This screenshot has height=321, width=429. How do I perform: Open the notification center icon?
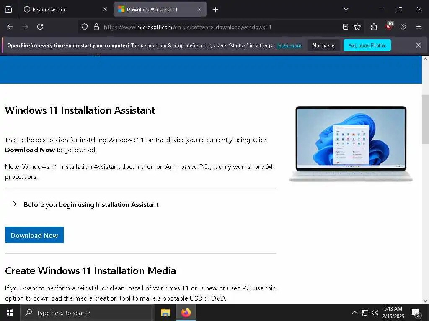(x=416, y=313)
